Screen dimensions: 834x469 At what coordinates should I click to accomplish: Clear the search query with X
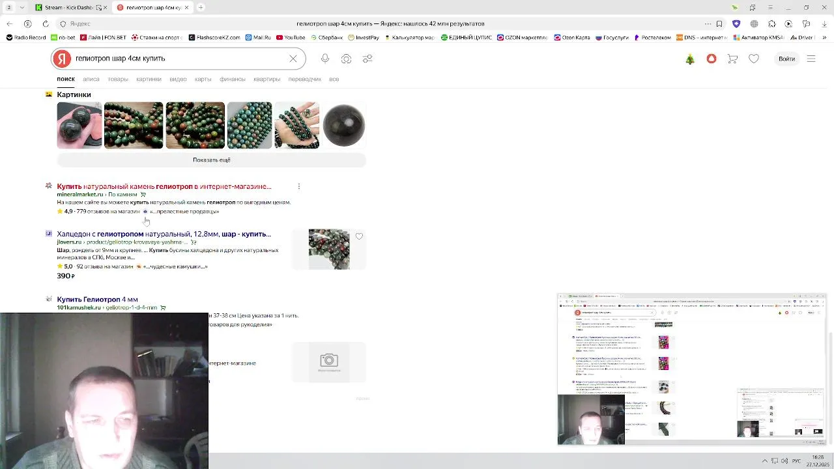point(293,59)
